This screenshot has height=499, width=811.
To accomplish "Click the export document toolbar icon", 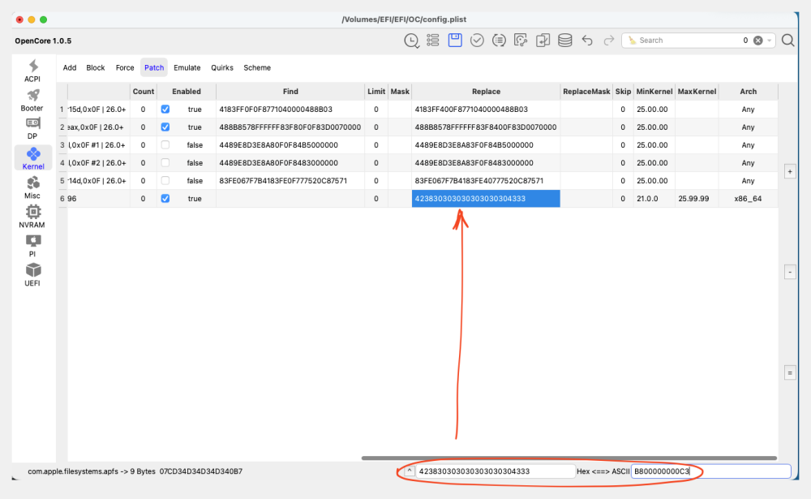I will (x=543, y=41).
